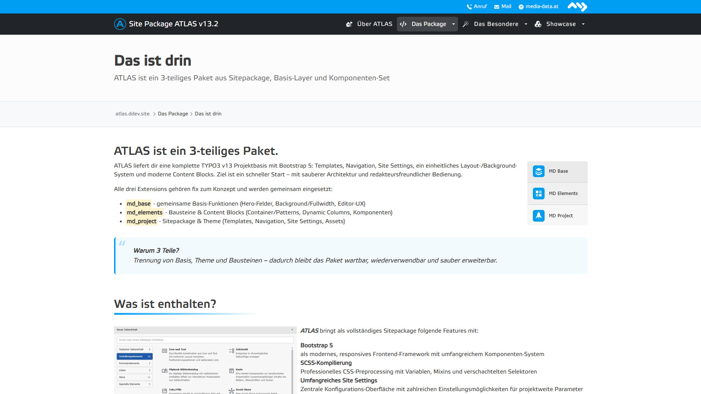This screenshot has width=701, height=394.
Task: Click the Site Package ATLAS v13.2 title
Action: pyautogui.click(x=173, y=24)
